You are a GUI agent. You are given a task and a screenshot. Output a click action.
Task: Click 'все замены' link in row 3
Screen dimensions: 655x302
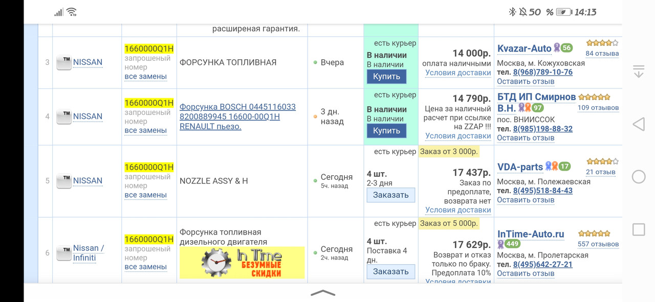click(x=146, y=77)
